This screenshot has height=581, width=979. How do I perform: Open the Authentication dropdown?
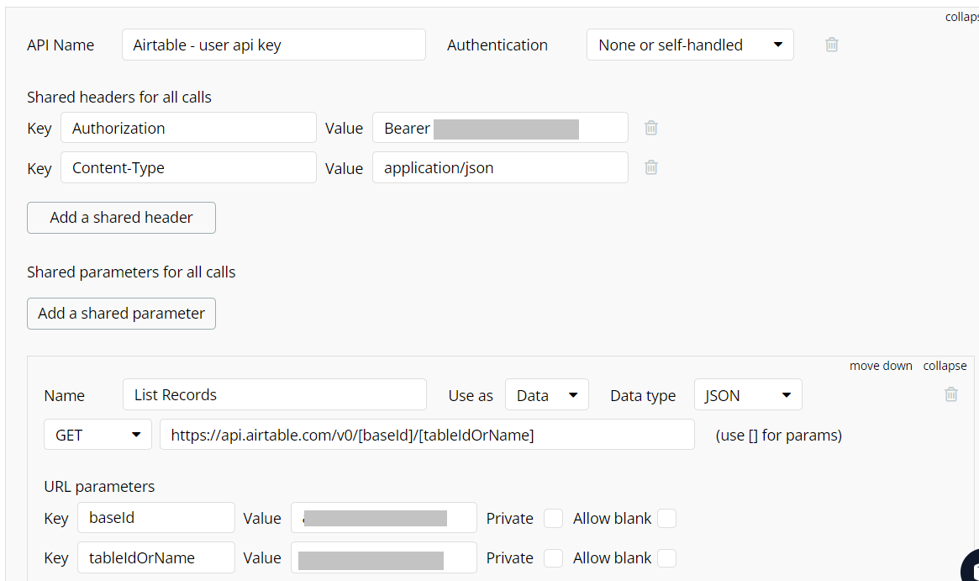pyautogui.click(x=690, y=45)
